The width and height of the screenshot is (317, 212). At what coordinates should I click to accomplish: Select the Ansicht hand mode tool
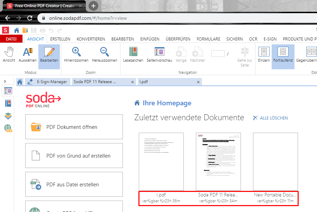coord(9,55)
